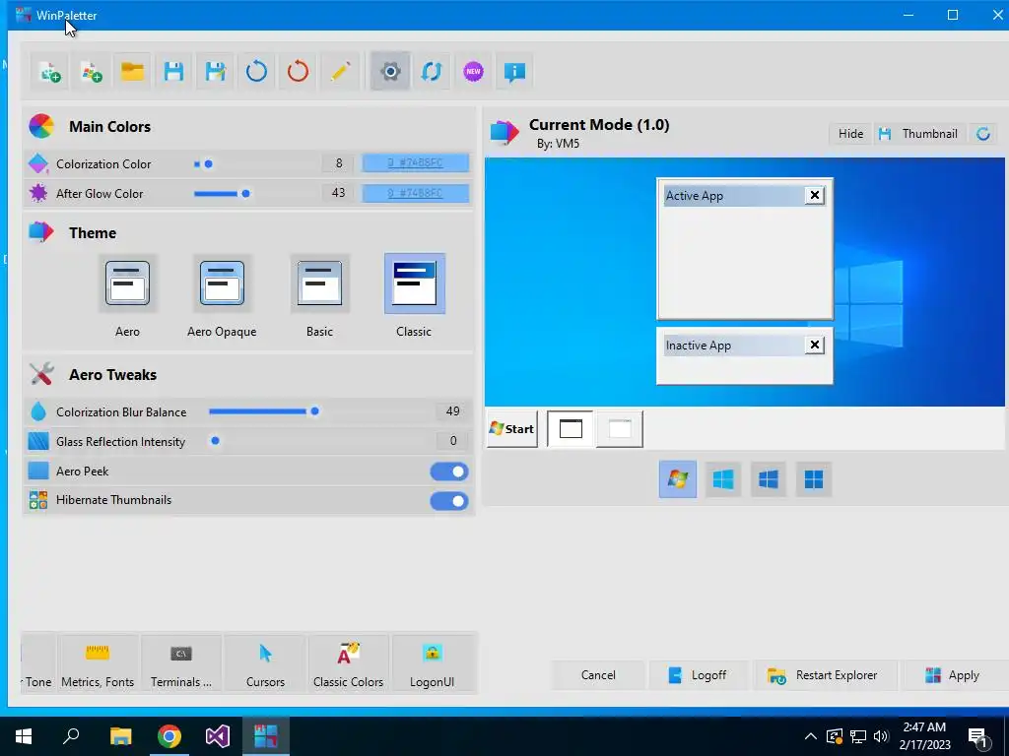Click the Colorization Color slider handle
1009x756 pixels.
[x=209, y=164]
